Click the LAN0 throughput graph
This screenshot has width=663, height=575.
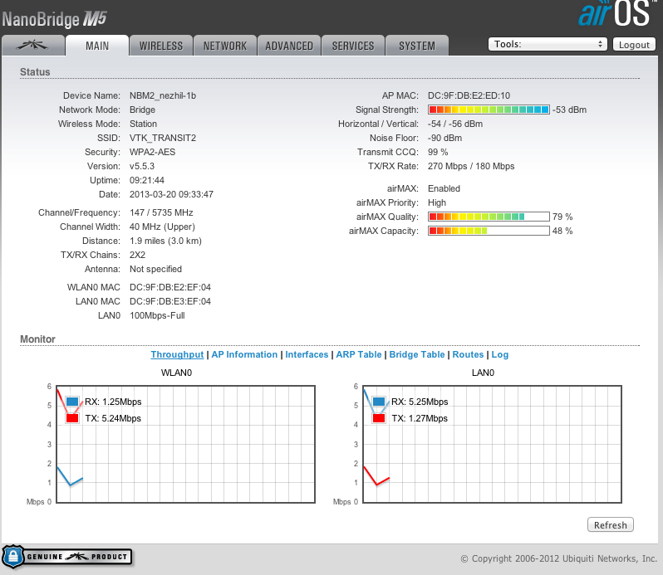[492, 444]
